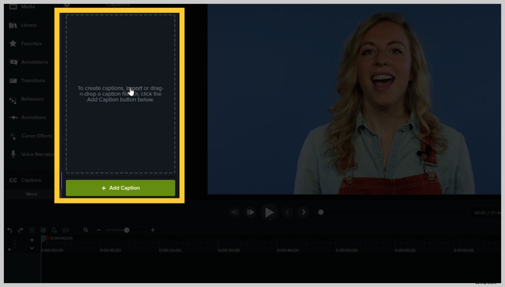Collapse the track with the chevron arrow

point(32,248)
